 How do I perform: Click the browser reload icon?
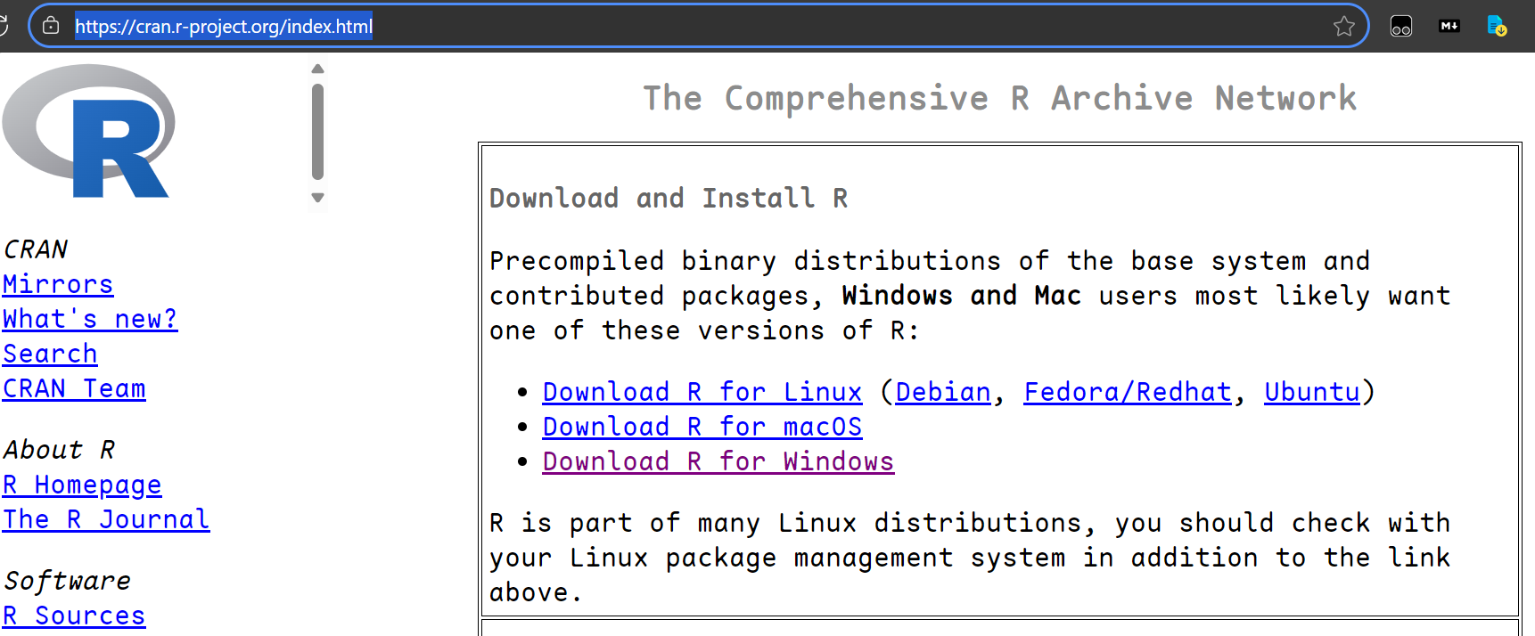[x=3, y=26]
